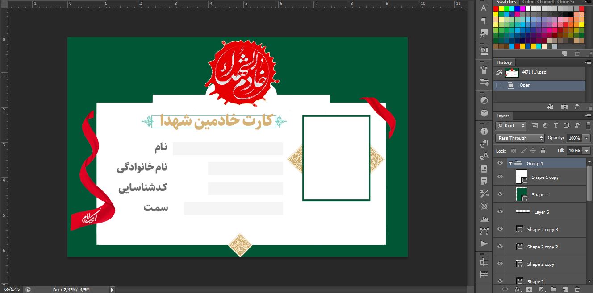
Task: Open the Swatches panel flyout menu
Action: [587, 2]
